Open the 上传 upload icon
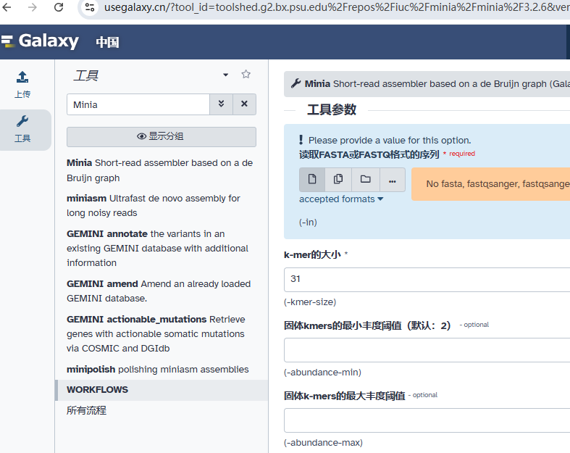The height and width of the screenshot is (453, 570). pyautogui.click(x=22, y=85)
